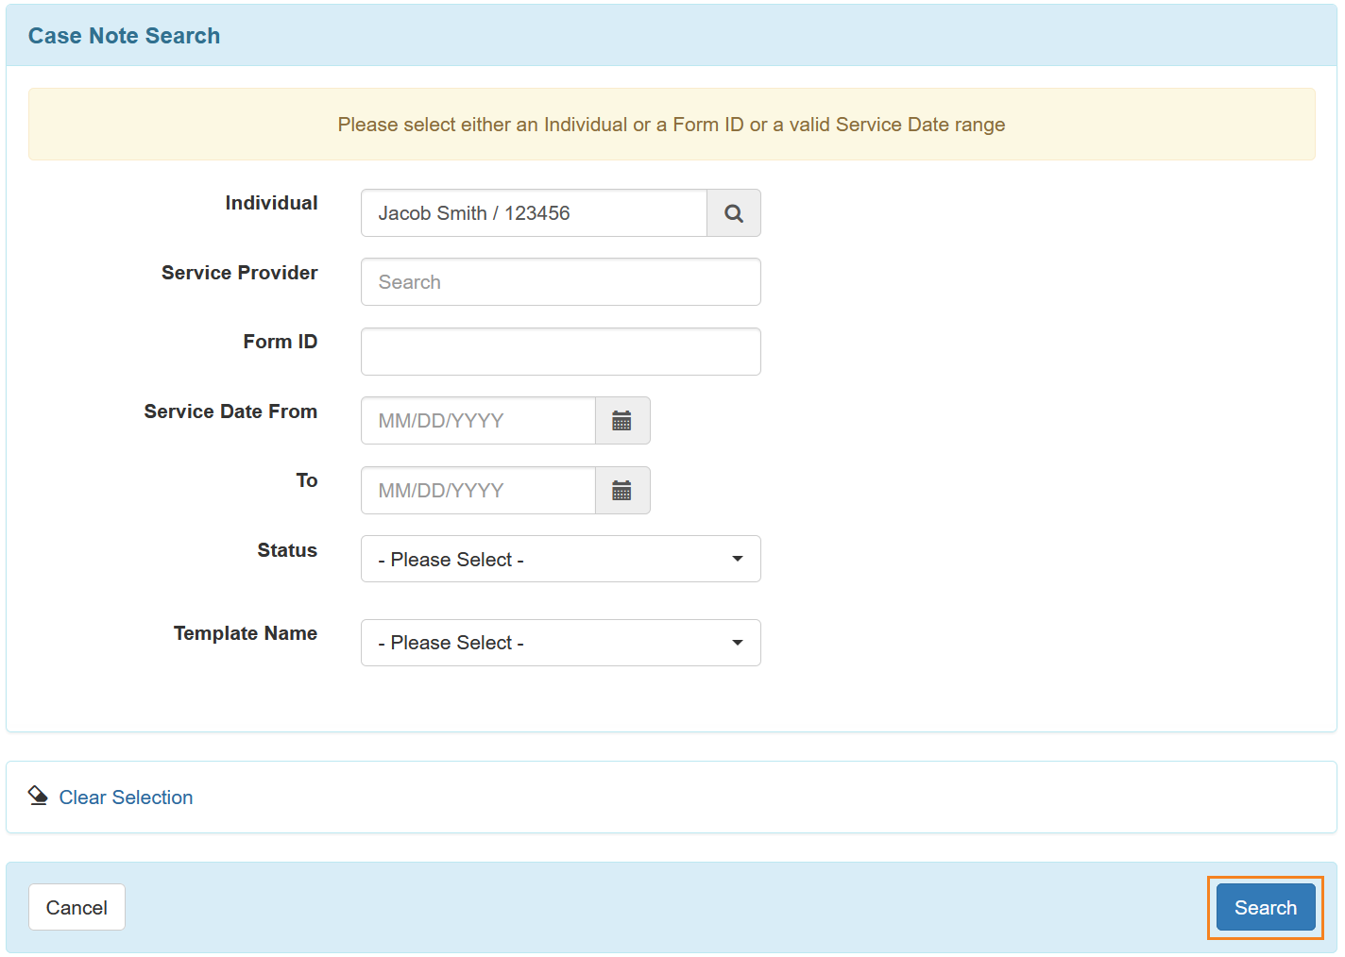Click the Cancel button
Image resolution: width=1345 pixels, height=957 pixels.
coord(77,907)
